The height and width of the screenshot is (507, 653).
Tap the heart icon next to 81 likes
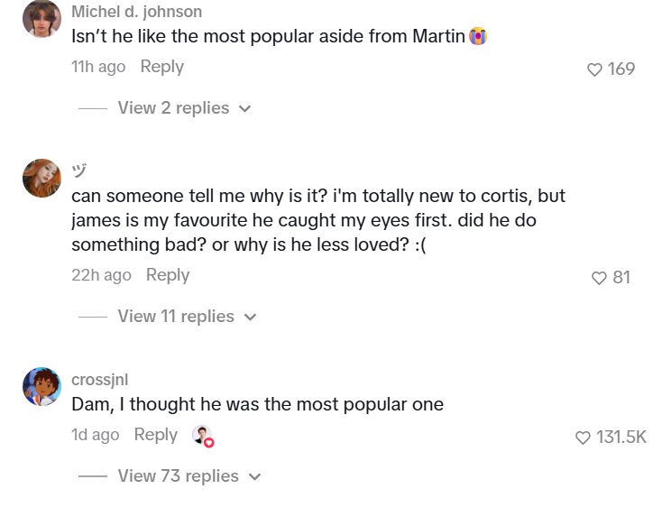point(599,278)
